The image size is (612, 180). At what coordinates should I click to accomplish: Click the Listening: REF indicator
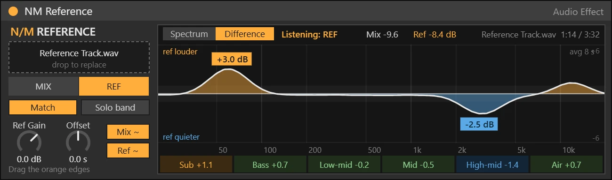(x=309, y=34)
